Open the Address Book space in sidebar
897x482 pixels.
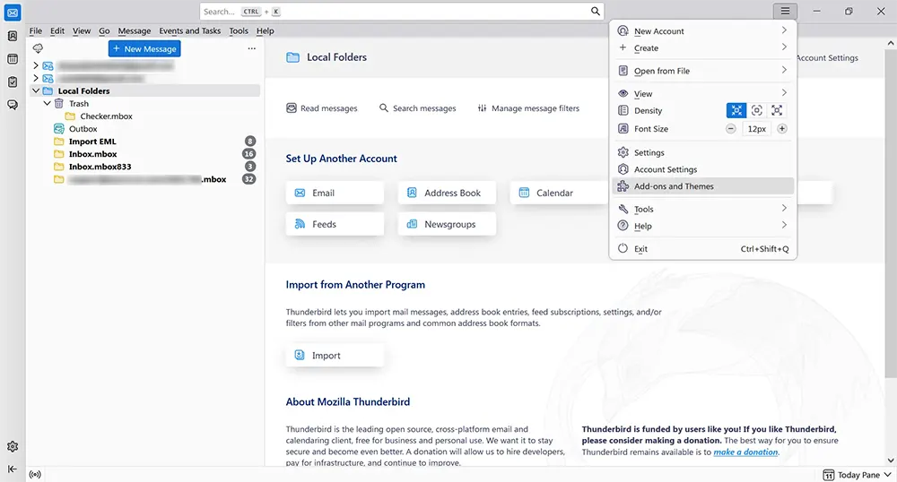tap(13, 36)
